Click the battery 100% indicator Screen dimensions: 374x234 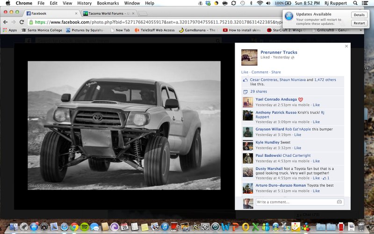click(x=283, y=3)
